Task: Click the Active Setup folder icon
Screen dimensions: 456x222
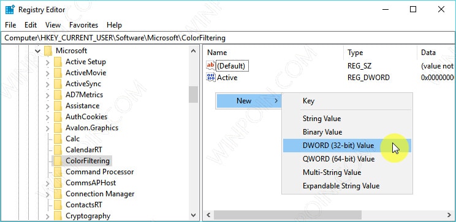Action: pos(58,62)
